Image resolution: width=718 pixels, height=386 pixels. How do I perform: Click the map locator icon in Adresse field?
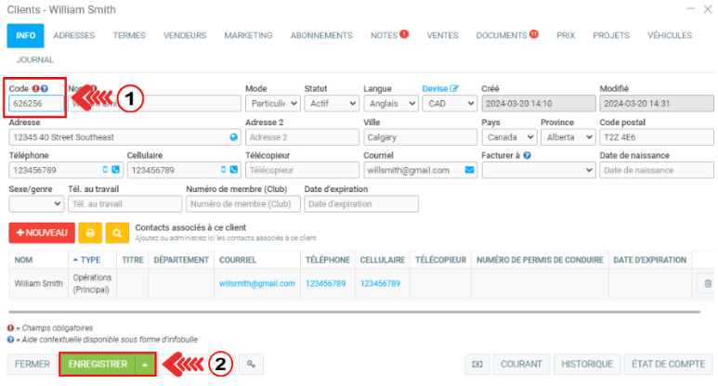234,137
